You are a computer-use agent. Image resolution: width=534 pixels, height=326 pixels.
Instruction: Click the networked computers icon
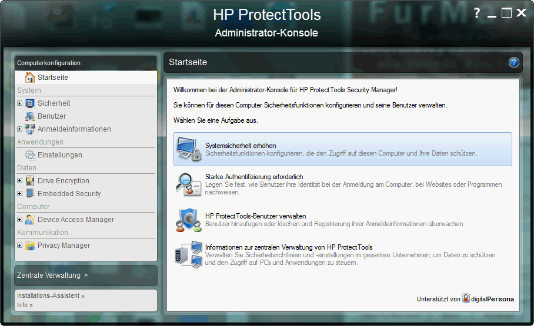189,254
